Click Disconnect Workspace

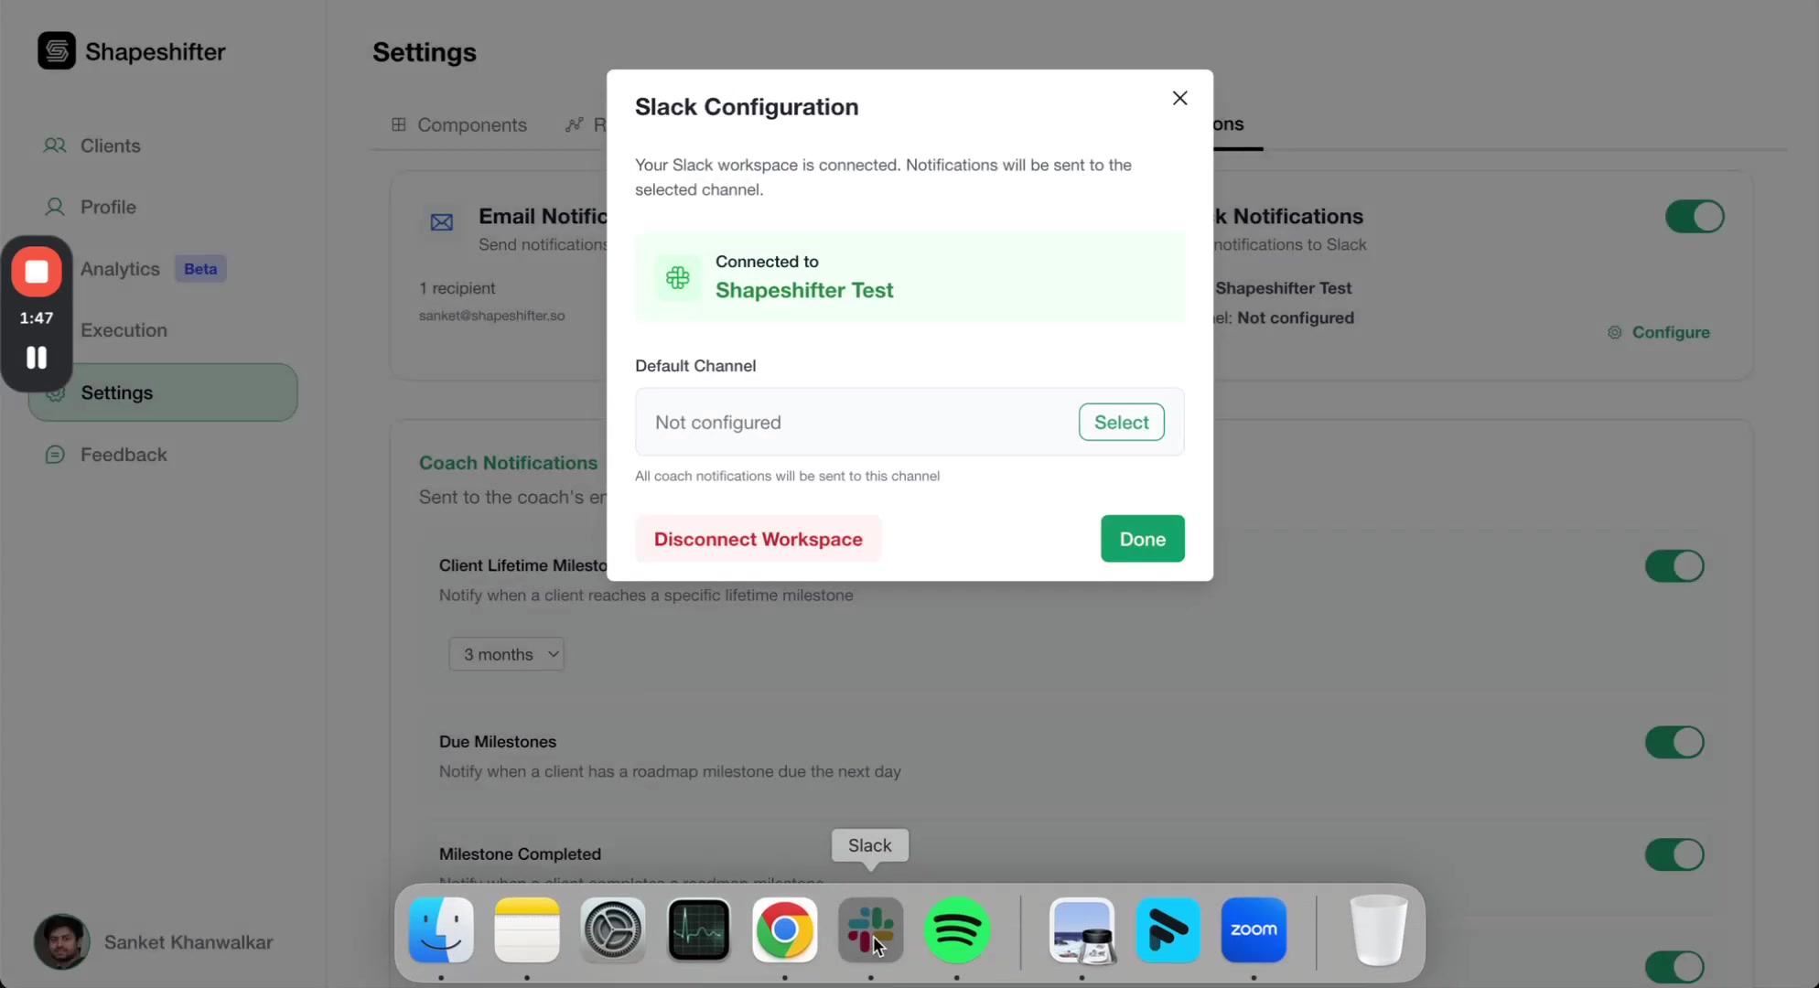pos(758,539)
